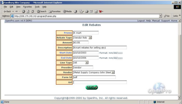Open the Edit menu
The image size is (182, 104).
(x=11, y=7)
